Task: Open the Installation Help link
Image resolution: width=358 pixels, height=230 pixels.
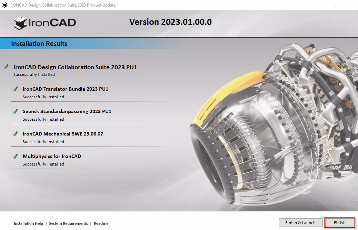Action: click(28, 223)
